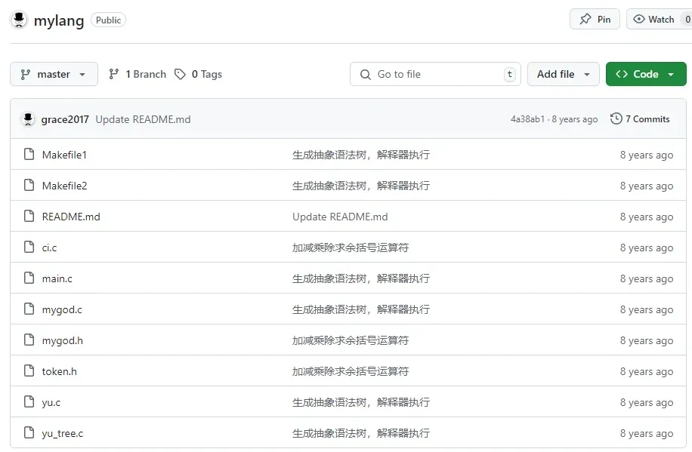Viewport: 692px width, 452px height.
Task: Open commit message in token.h row
Action: tap(351, 371)
